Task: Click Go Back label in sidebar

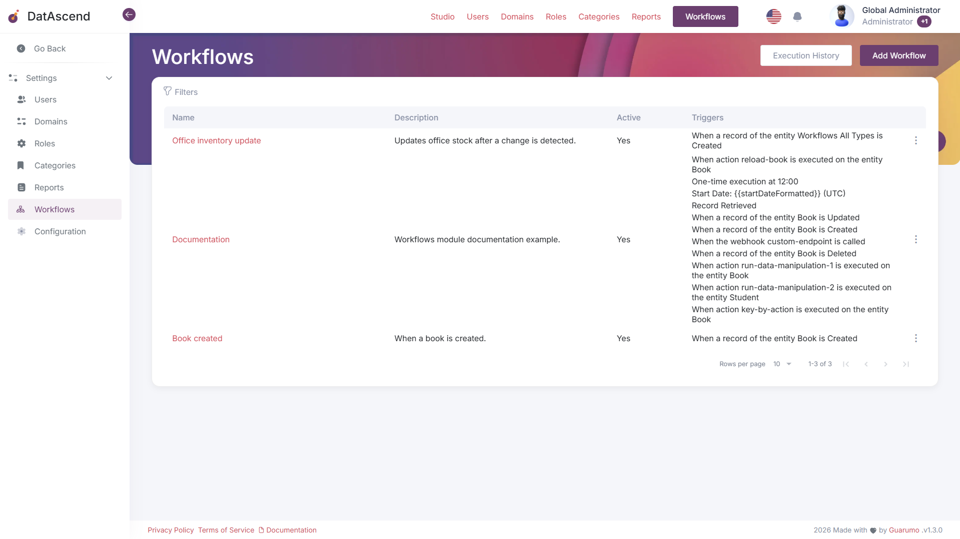Action: [50, 48]
